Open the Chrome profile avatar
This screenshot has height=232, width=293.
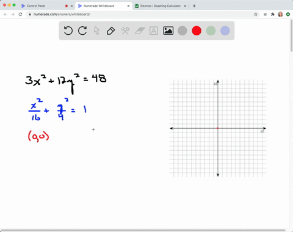pos(280,14)
